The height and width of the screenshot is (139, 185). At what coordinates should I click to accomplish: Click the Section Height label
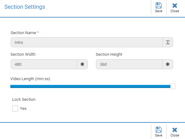click(x=109, y=54)
